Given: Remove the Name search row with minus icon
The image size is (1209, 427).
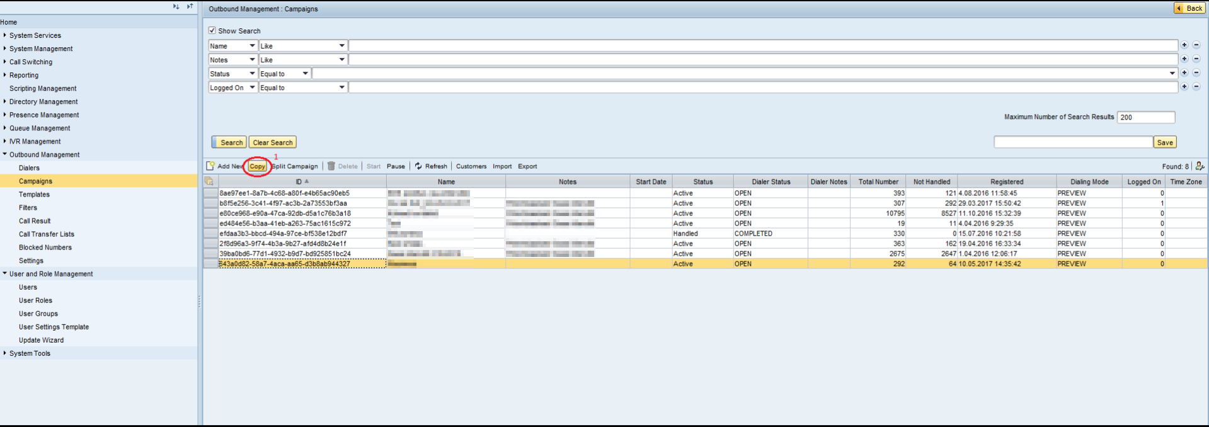Looking at the screenshot, I should click(x=1196, y=45).
